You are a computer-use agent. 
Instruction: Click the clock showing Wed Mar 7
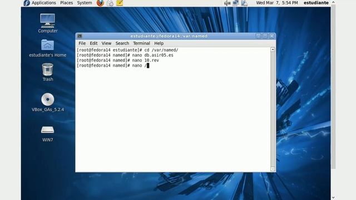click(277, 3)
